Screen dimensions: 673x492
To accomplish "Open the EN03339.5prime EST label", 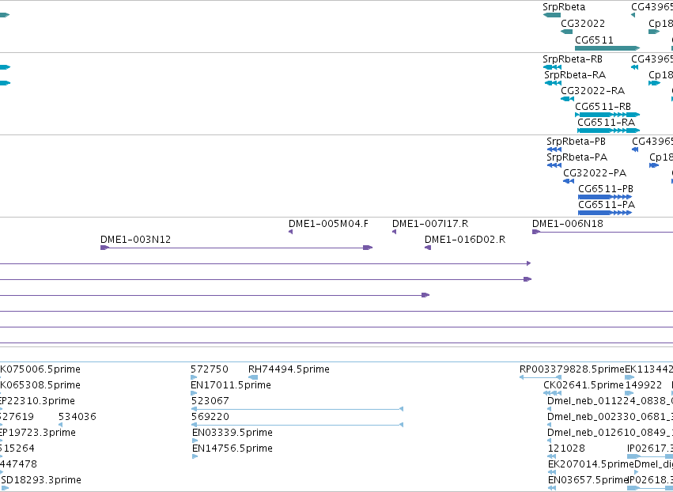I will coord(233,433).
